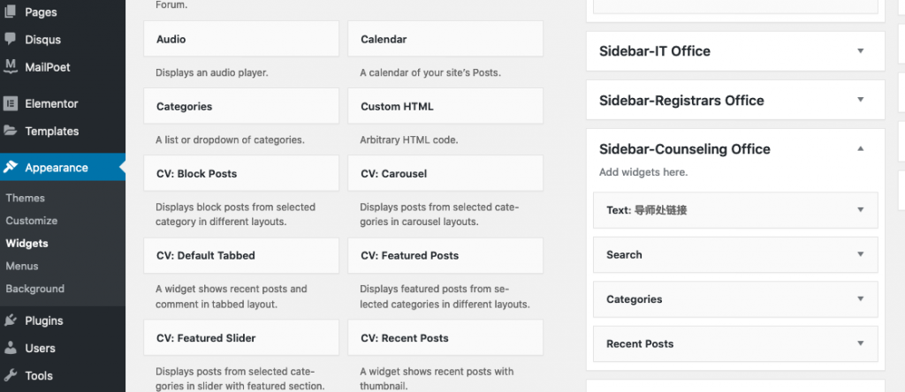Go to Menus under Appearance
The width and height of the screenshot is (905, 392).
[x=22, y=266]
